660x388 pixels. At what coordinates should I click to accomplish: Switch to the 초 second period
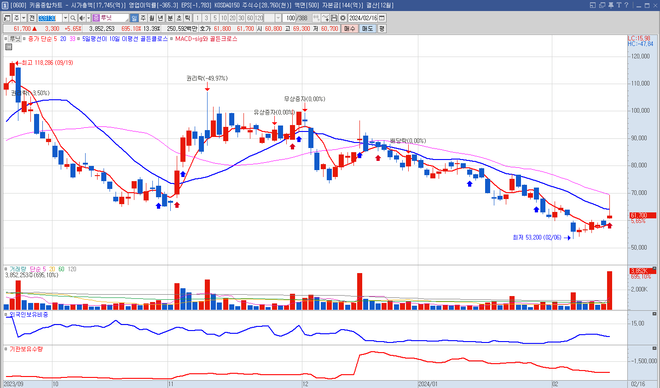pyautogui.click(x=179, y=18)
